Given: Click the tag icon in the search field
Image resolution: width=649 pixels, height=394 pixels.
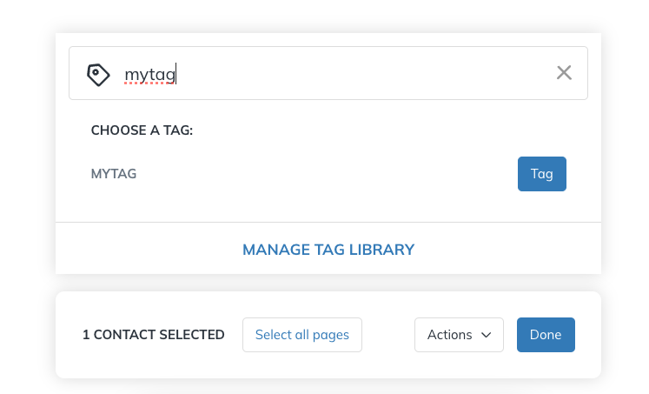Looking at the screenshot, I should click(x=98, y=74).
